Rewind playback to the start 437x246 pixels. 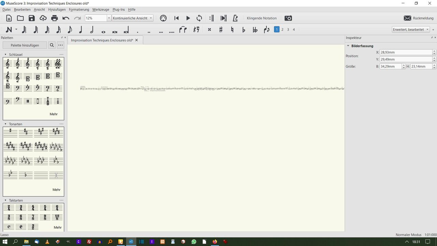pyautogui.click(x=177, y=18)
